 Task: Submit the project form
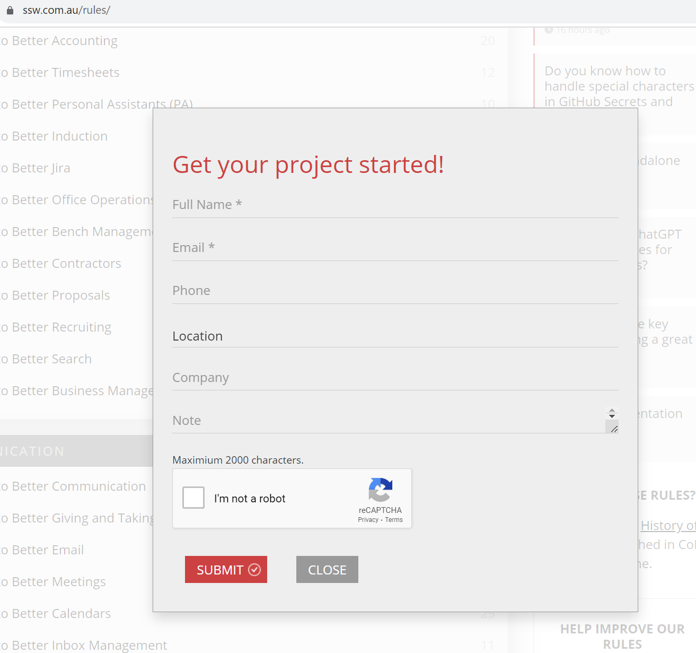226,569
